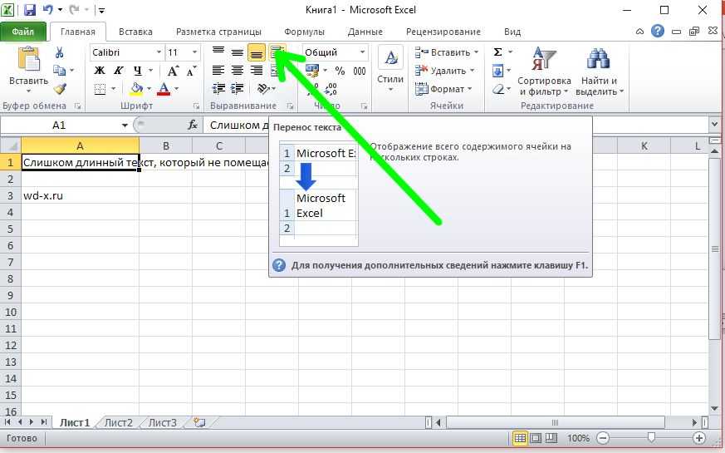
Task: Activate the Format Painter brush
Action: 60,88
